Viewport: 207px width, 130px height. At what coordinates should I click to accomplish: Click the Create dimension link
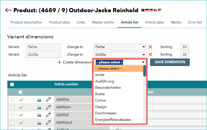(77, 62)
